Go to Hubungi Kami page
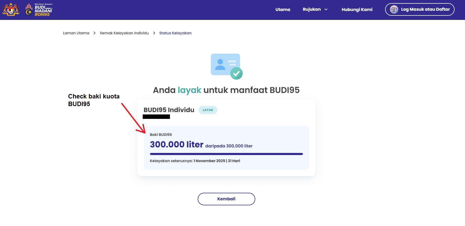Viewport: 465px width, 226px height. pos(357,9)
